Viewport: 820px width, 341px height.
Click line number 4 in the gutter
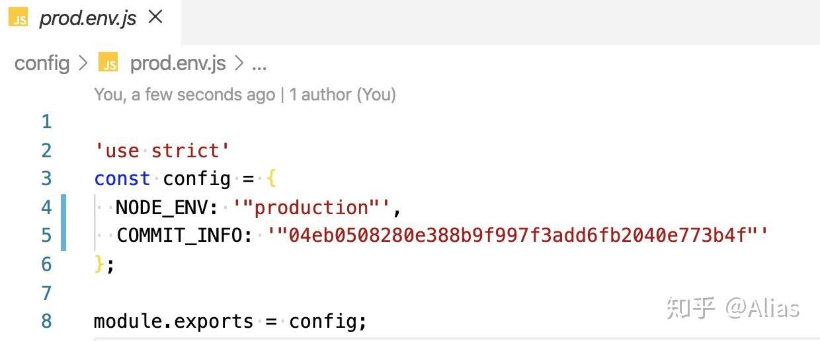point(46,208)
